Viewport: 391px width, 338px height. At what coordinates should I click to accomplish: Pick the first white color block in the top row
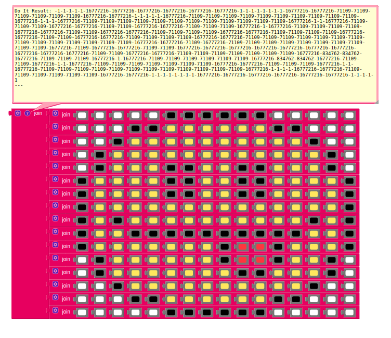click(x=82, y=115)
